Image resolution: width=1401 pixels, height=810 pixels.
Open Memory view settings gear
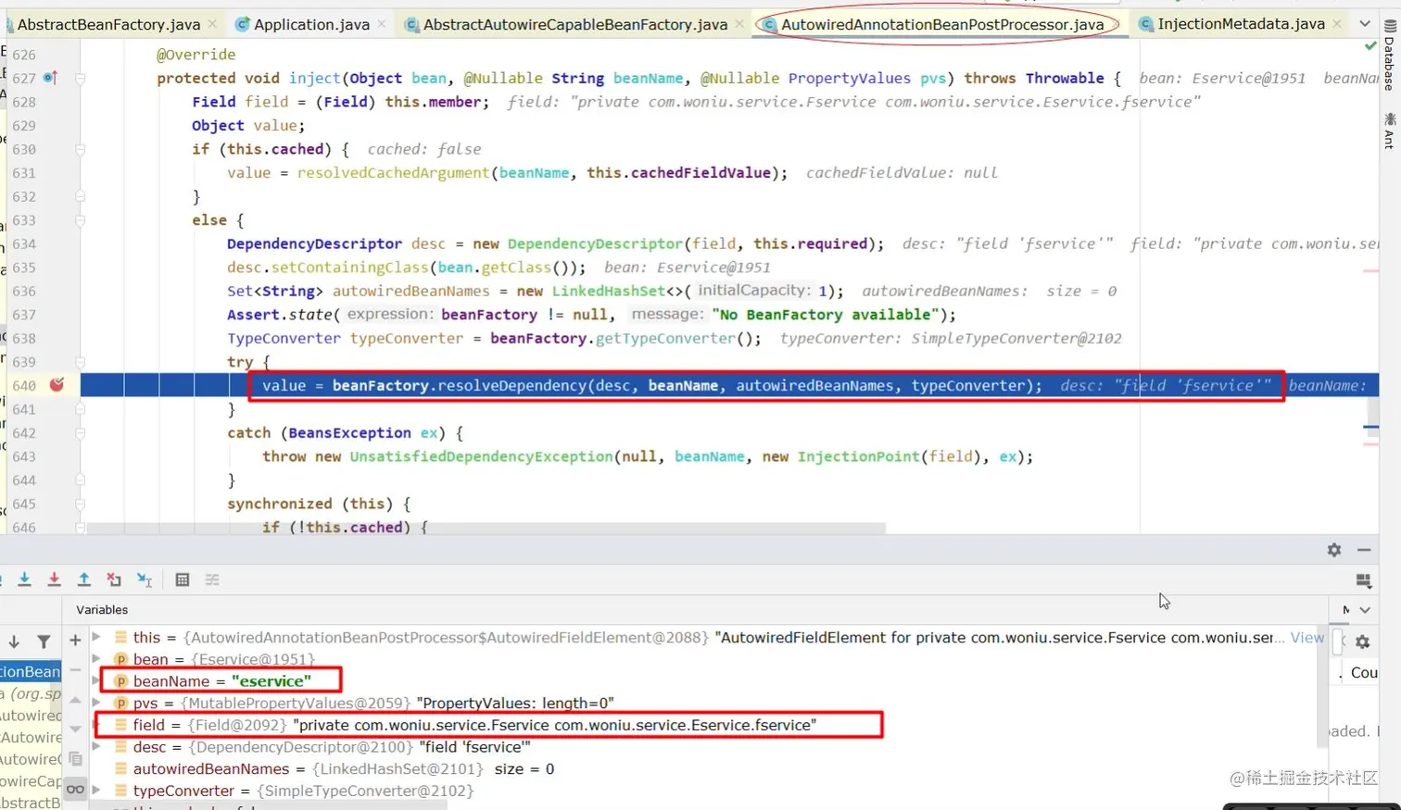point(1362,642)
